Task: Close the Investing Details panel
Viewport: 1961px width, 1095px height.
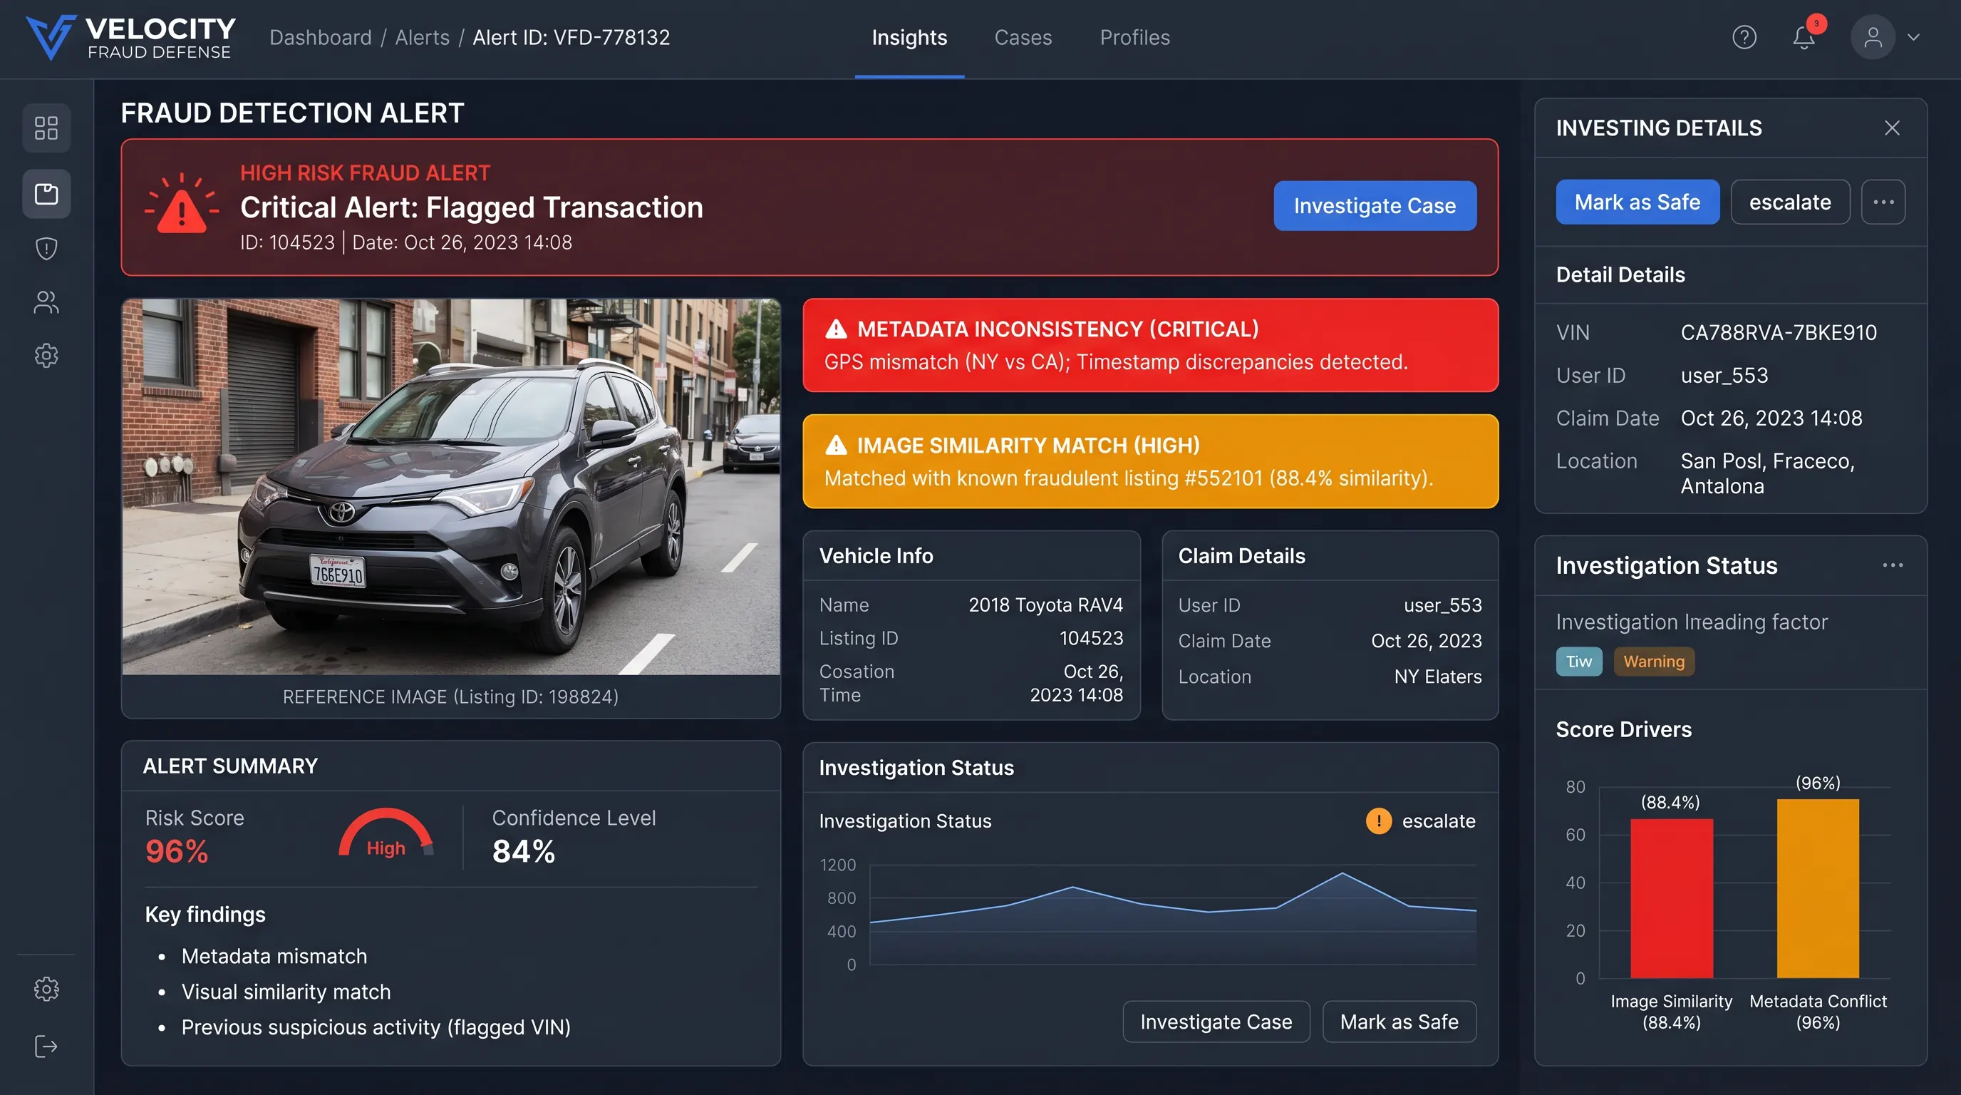Action: pyautogui.click(x=1893, y=128)
